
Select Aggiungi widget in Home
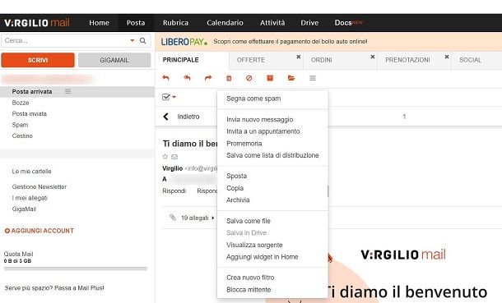(x=263, y=257)
